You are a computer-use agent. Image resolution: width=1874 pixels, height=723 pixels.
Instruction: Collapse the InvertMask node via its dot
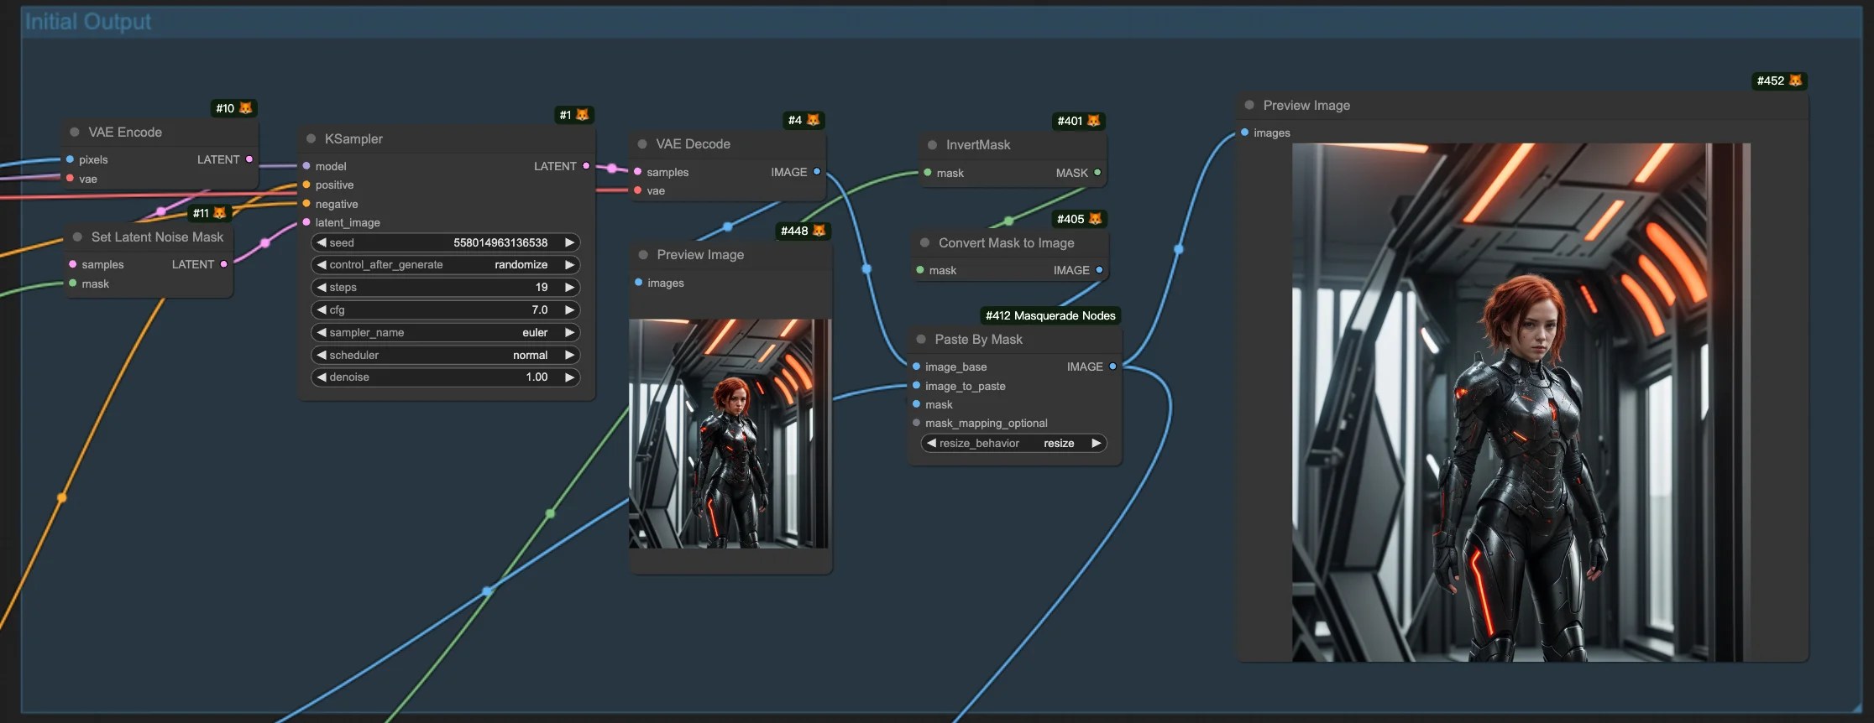pyautogui.click(x=932, y=145)
